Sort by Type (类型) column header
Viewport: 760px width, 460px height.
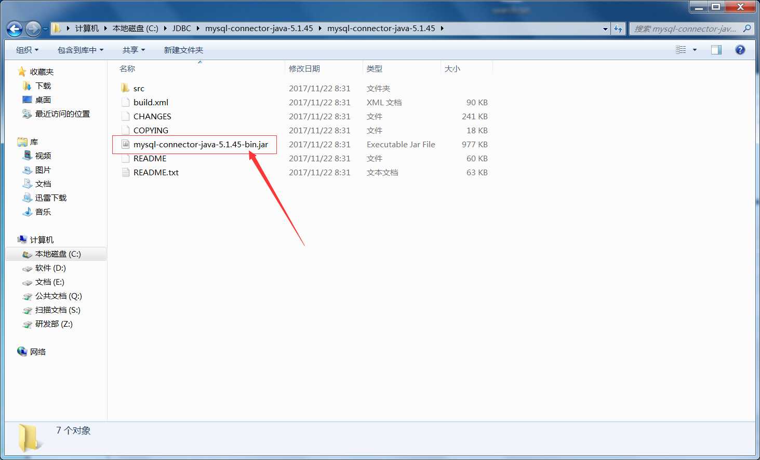(x=374, y=68)
